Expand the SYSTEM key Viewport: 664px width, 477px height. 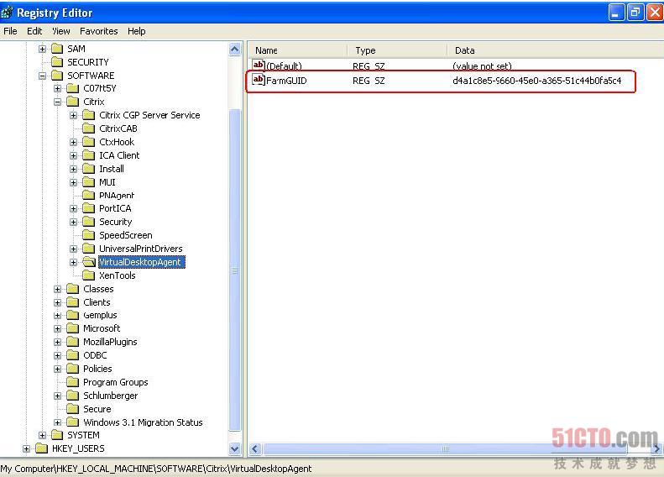42,436
